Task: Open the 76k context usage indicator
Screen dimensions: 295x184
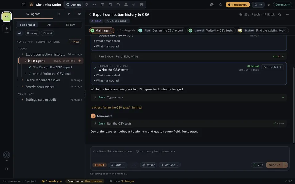Action: pos(258,165)
